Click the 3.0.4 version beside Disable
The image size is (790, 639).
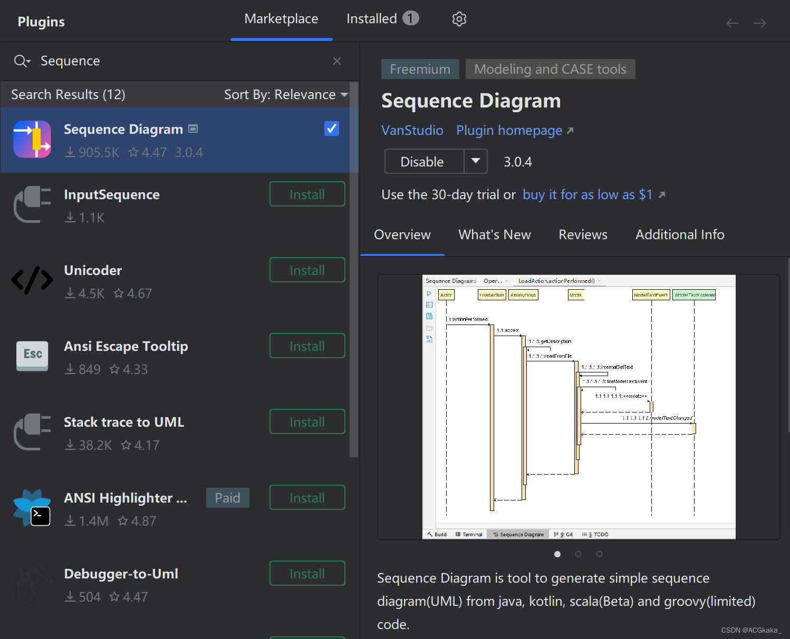[x=518, y=162]
